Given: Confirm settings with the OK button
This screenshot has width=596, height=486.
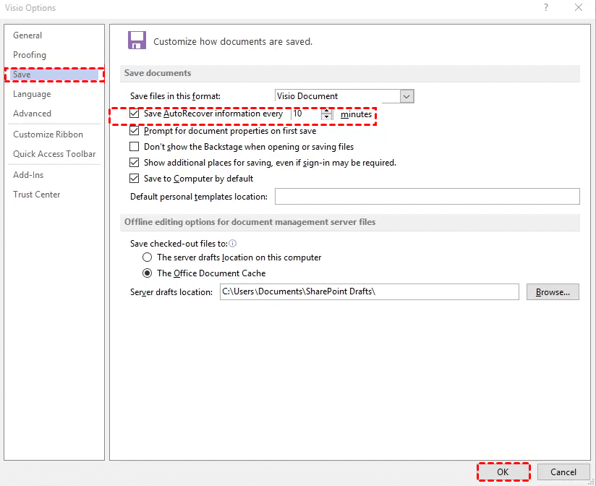Looking at the screenshot, I should 503,472.
